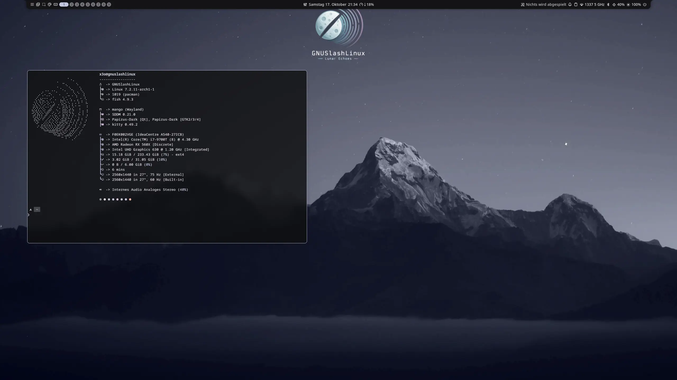Click the first grey color dot in terminal
This screenshot has width=677, height=380.
(x=100, y=199)
